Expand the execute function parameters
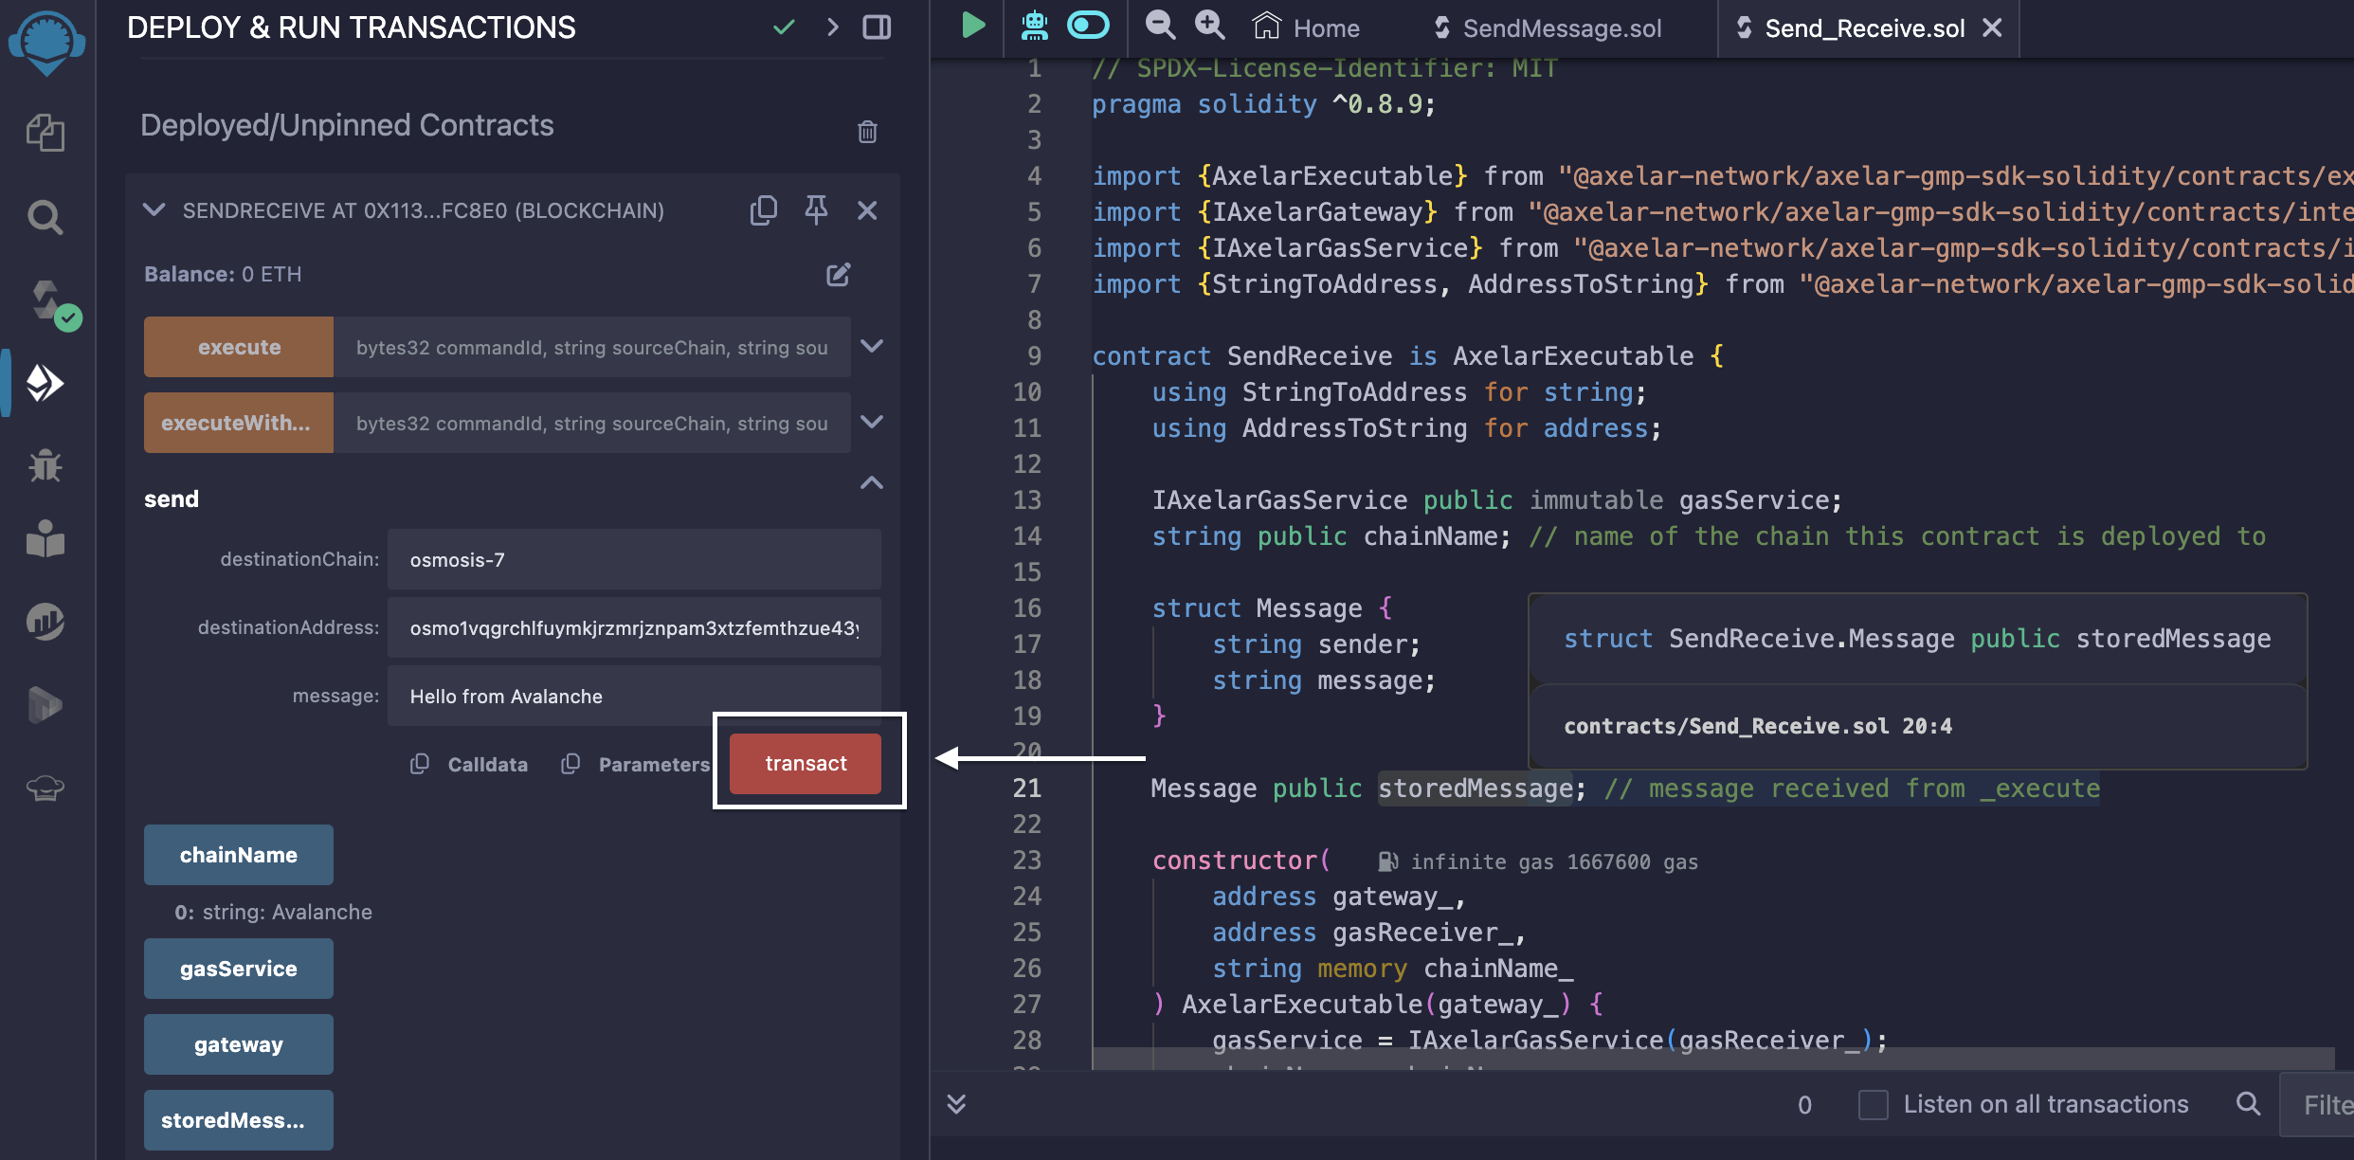The image size is (2354, 1160). [x=872, y=346]
